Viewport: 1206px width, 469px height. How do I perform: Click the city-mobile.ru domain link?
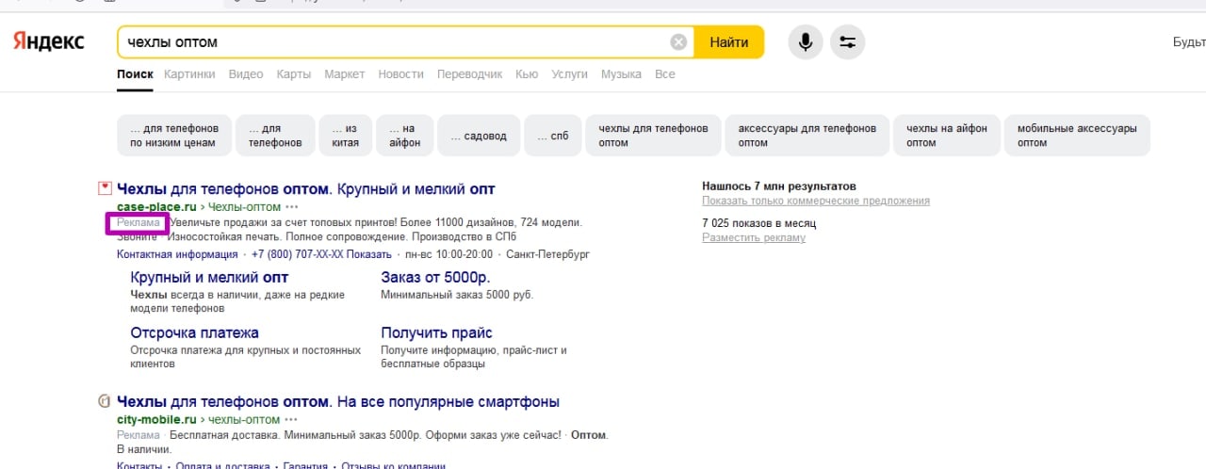[x=156, y=419]
